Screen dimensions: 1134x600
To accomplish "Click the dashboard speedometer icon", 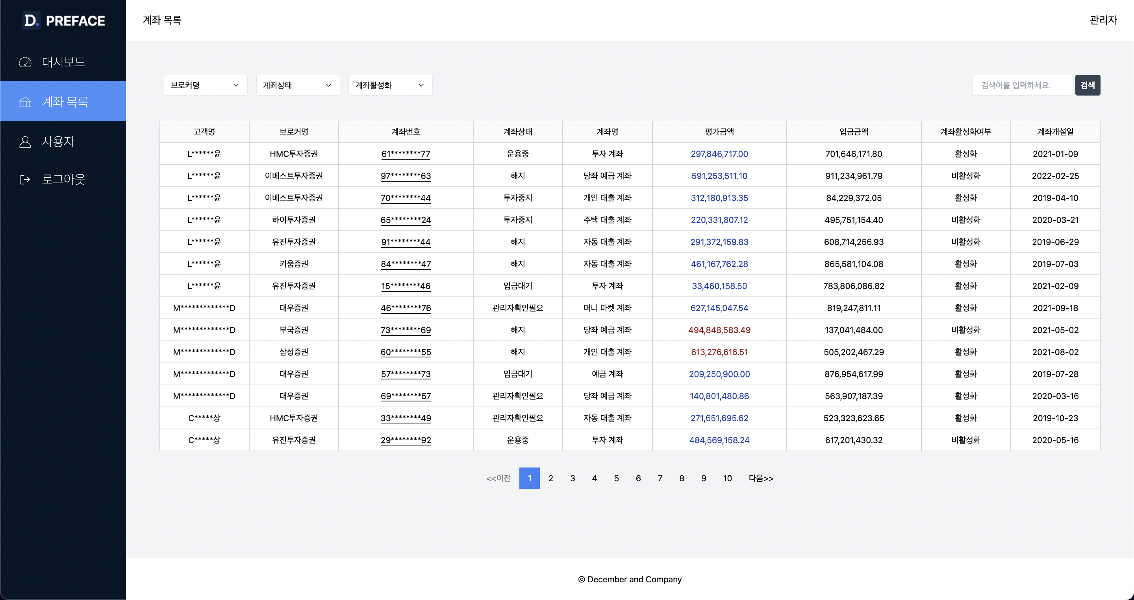I will (25, 62).
